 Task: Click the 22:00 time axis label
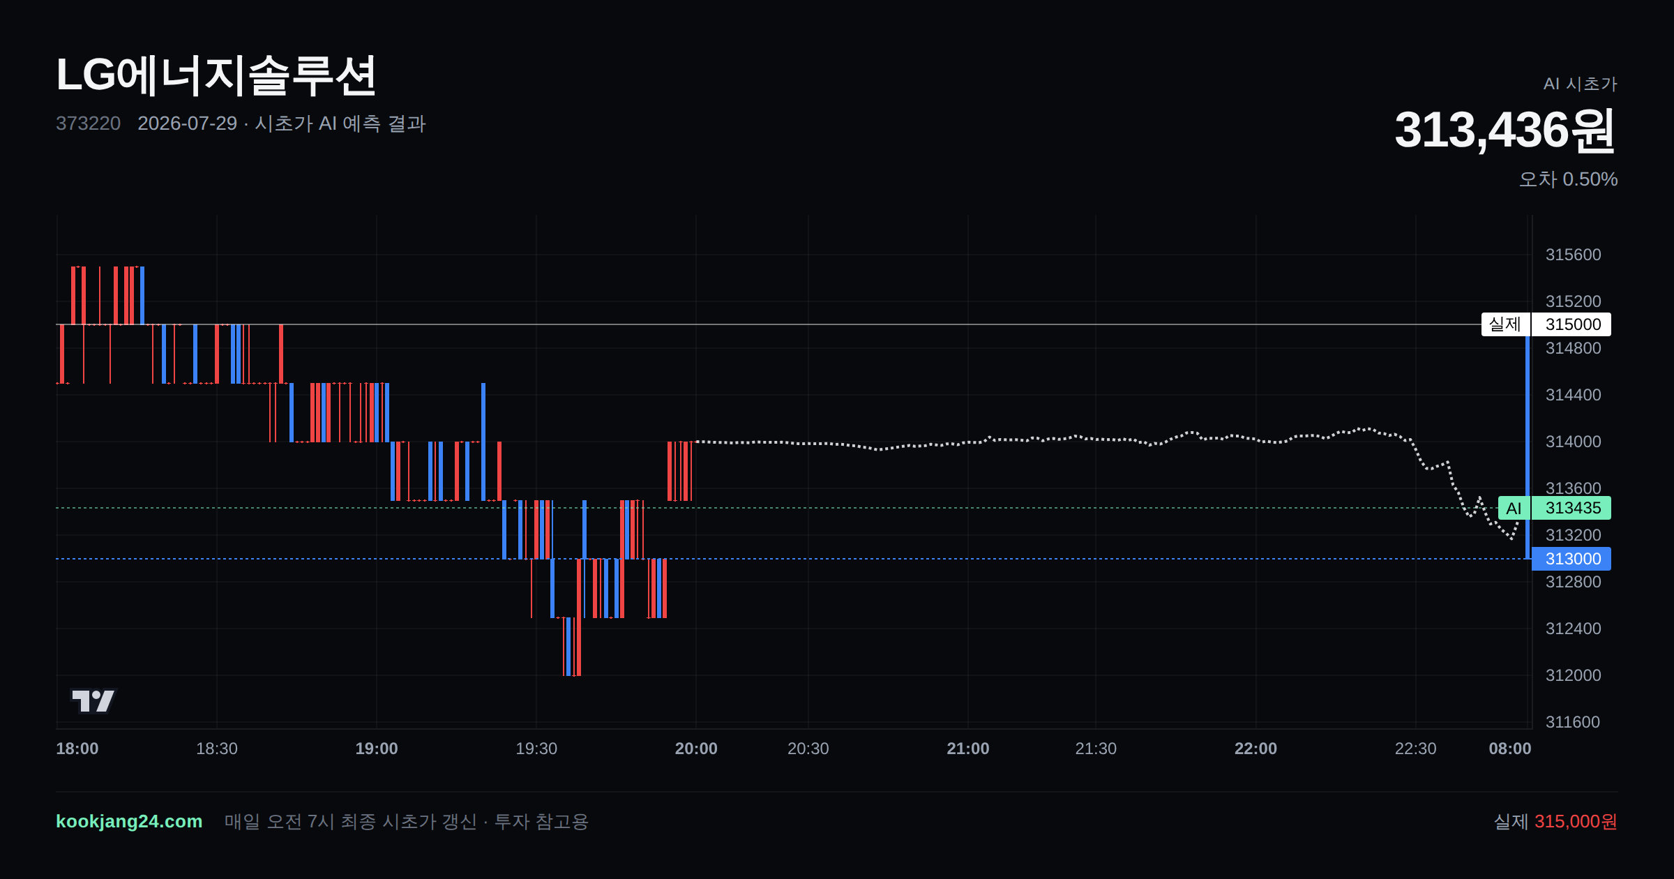point(1256,749)
